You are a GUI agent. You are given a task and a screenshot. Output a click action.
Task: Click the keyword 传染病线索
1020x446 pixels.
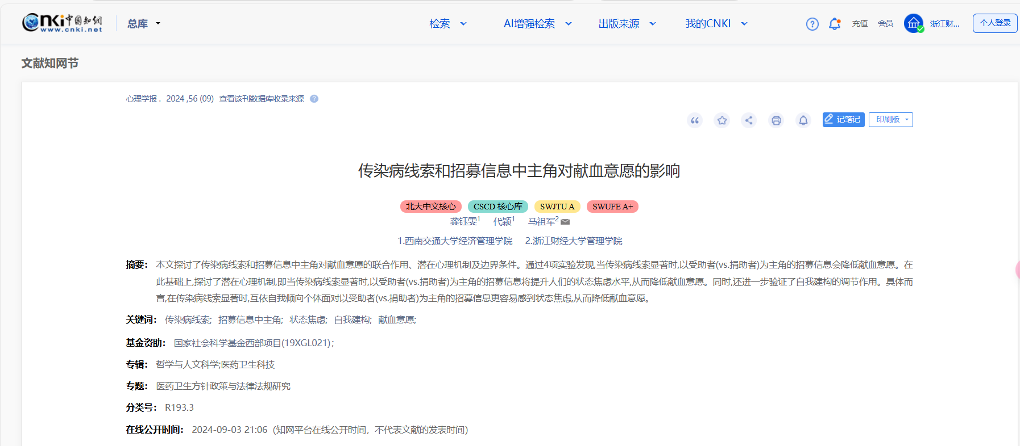187,320
